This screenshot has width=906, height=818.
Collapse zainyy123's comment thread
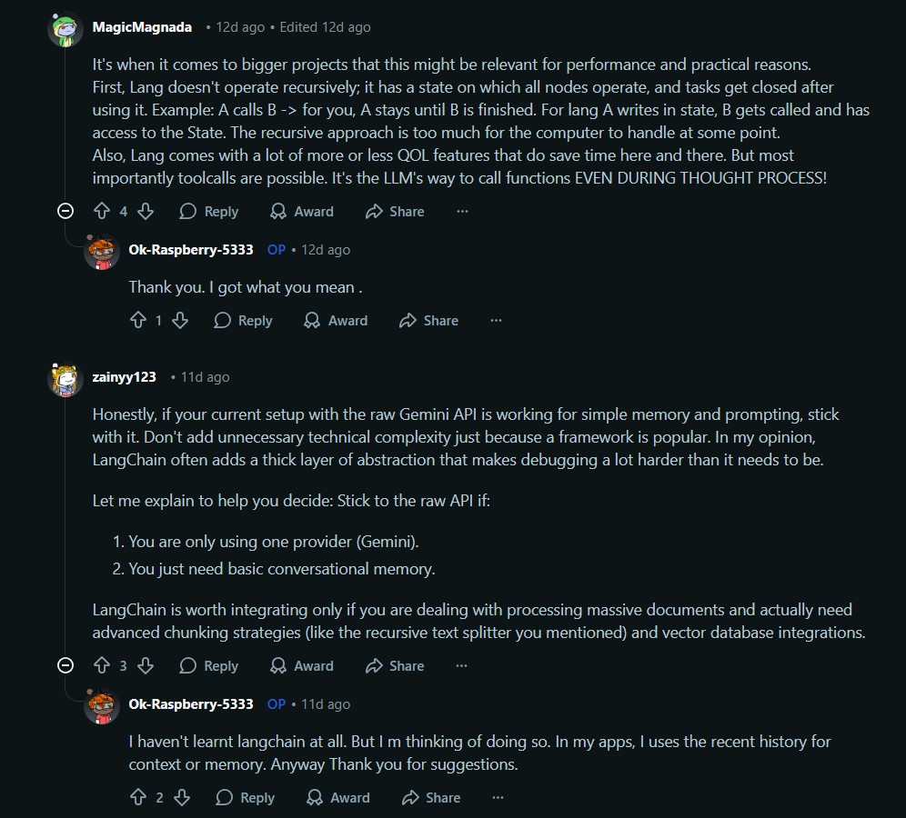coord(65,665)
